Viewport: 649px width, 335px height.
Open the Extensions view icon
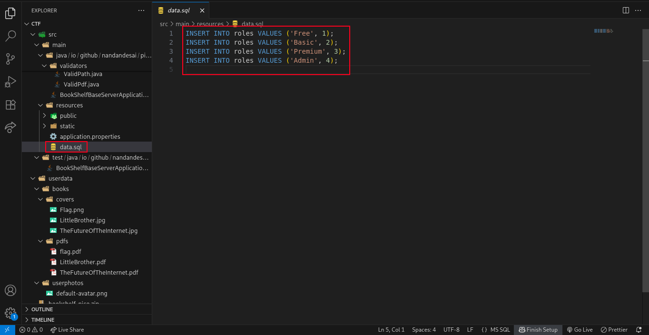pos(10,105)
